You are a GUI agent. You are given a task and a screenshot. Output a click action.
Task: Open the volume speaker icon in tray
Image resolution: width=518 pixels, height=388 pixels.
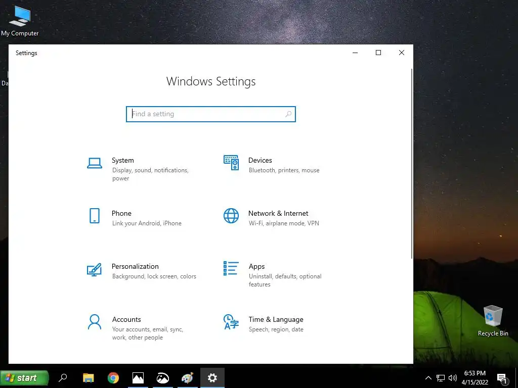click(453, 378)
